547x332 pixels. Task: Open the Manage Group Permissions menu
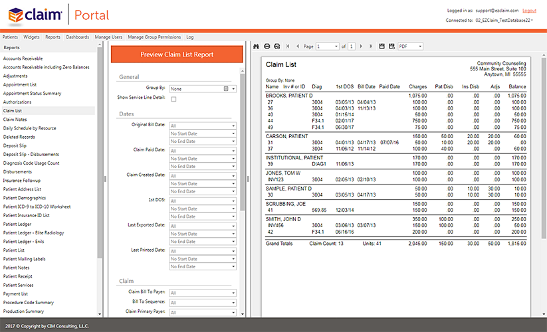[x=155, y=37]
